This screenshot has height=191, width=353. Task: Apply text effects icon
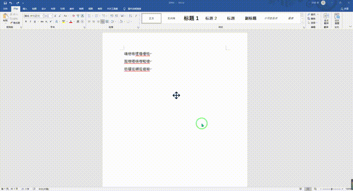click(x=56, y=22)
